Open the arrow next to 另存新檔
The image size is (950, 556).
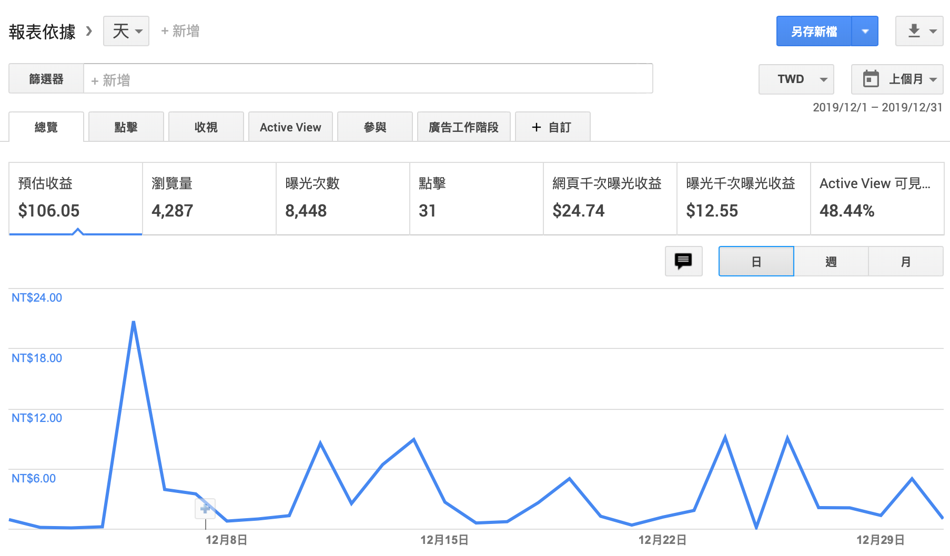point(865,32)
